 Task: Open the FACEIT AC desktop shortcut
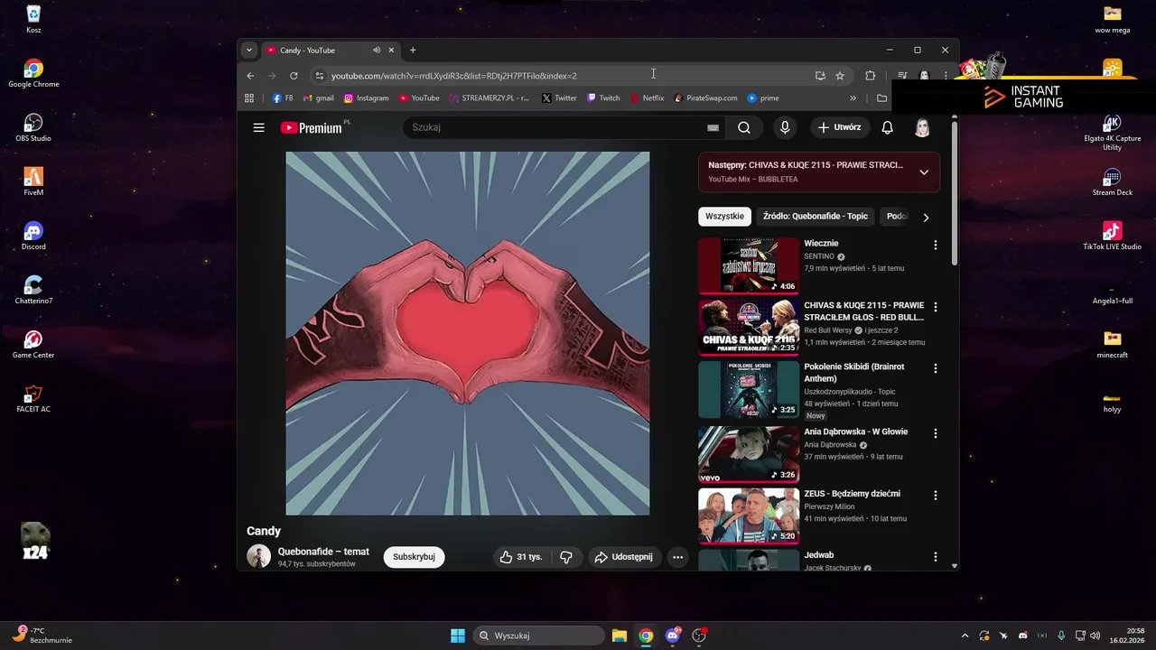pos(33,398)
